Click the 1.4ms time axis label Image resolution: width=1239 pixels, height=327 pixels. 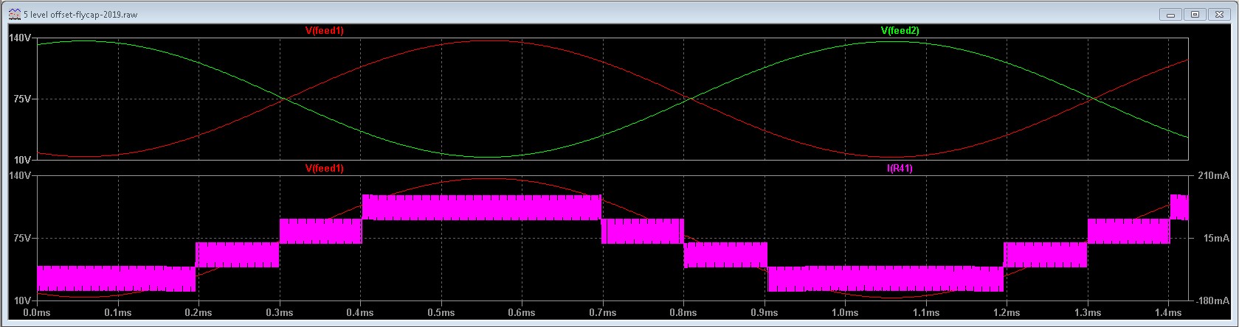[1168, 313]
